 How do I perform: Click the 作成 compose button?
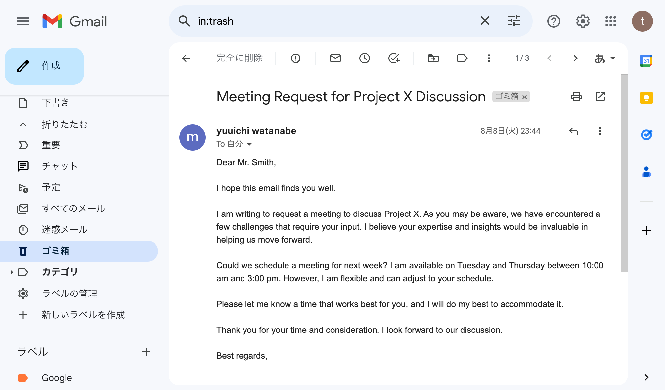click(x=44, y=66)
